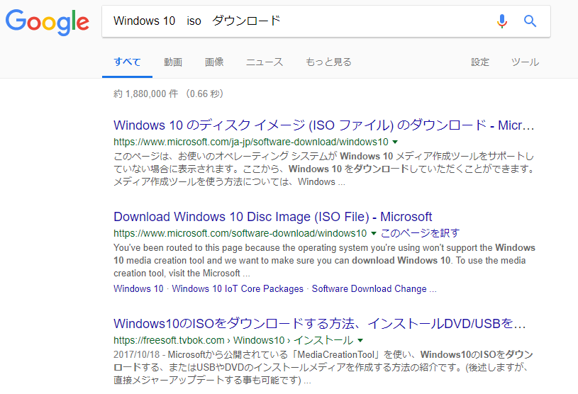The height and width of the screenshot is (394, 578).
Task: Open the ニュース tab
Action: click(265, 62)
